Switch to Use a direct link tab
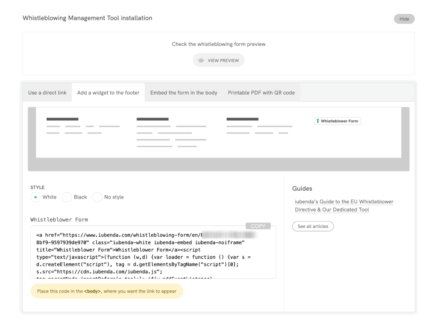This screenshot has width=436, height=323. click(x=47, y=93)
